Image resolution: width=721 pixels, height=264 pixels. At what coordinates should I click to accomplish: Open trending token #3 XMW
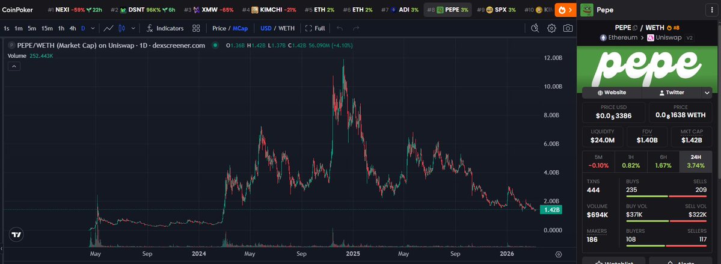pos(208,10)
